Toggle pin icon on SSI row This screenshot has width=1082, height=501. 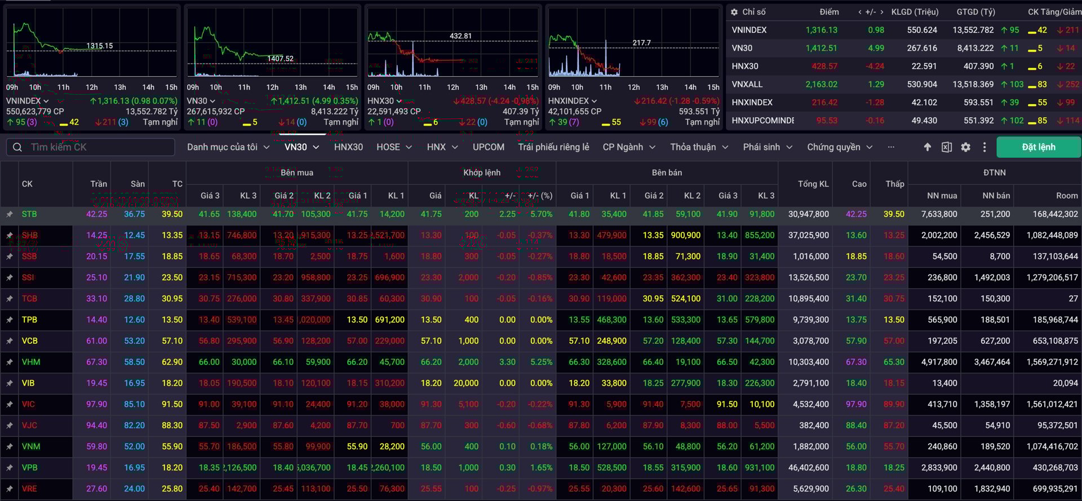tap(10, 277)
